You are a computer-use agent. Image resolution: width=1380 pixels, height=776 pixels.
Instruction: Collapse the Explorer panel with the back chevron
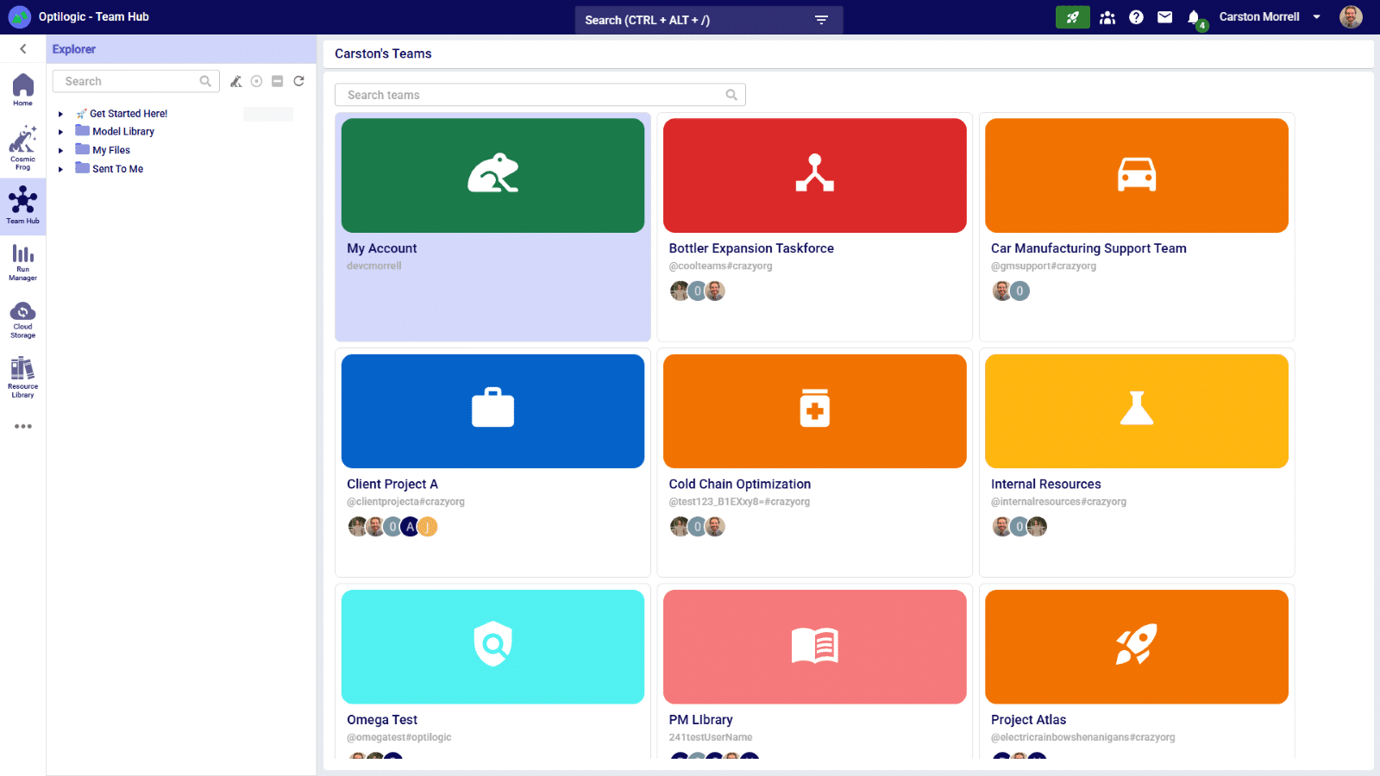[x=23, y=49]
